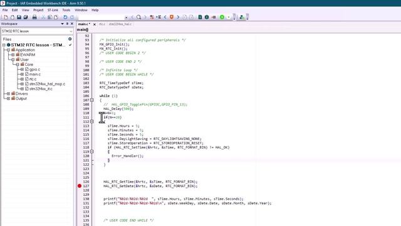Screen dimensions: 401x226
Task: Collapse the code fold at line 107
Action: (x=92, y=100)
